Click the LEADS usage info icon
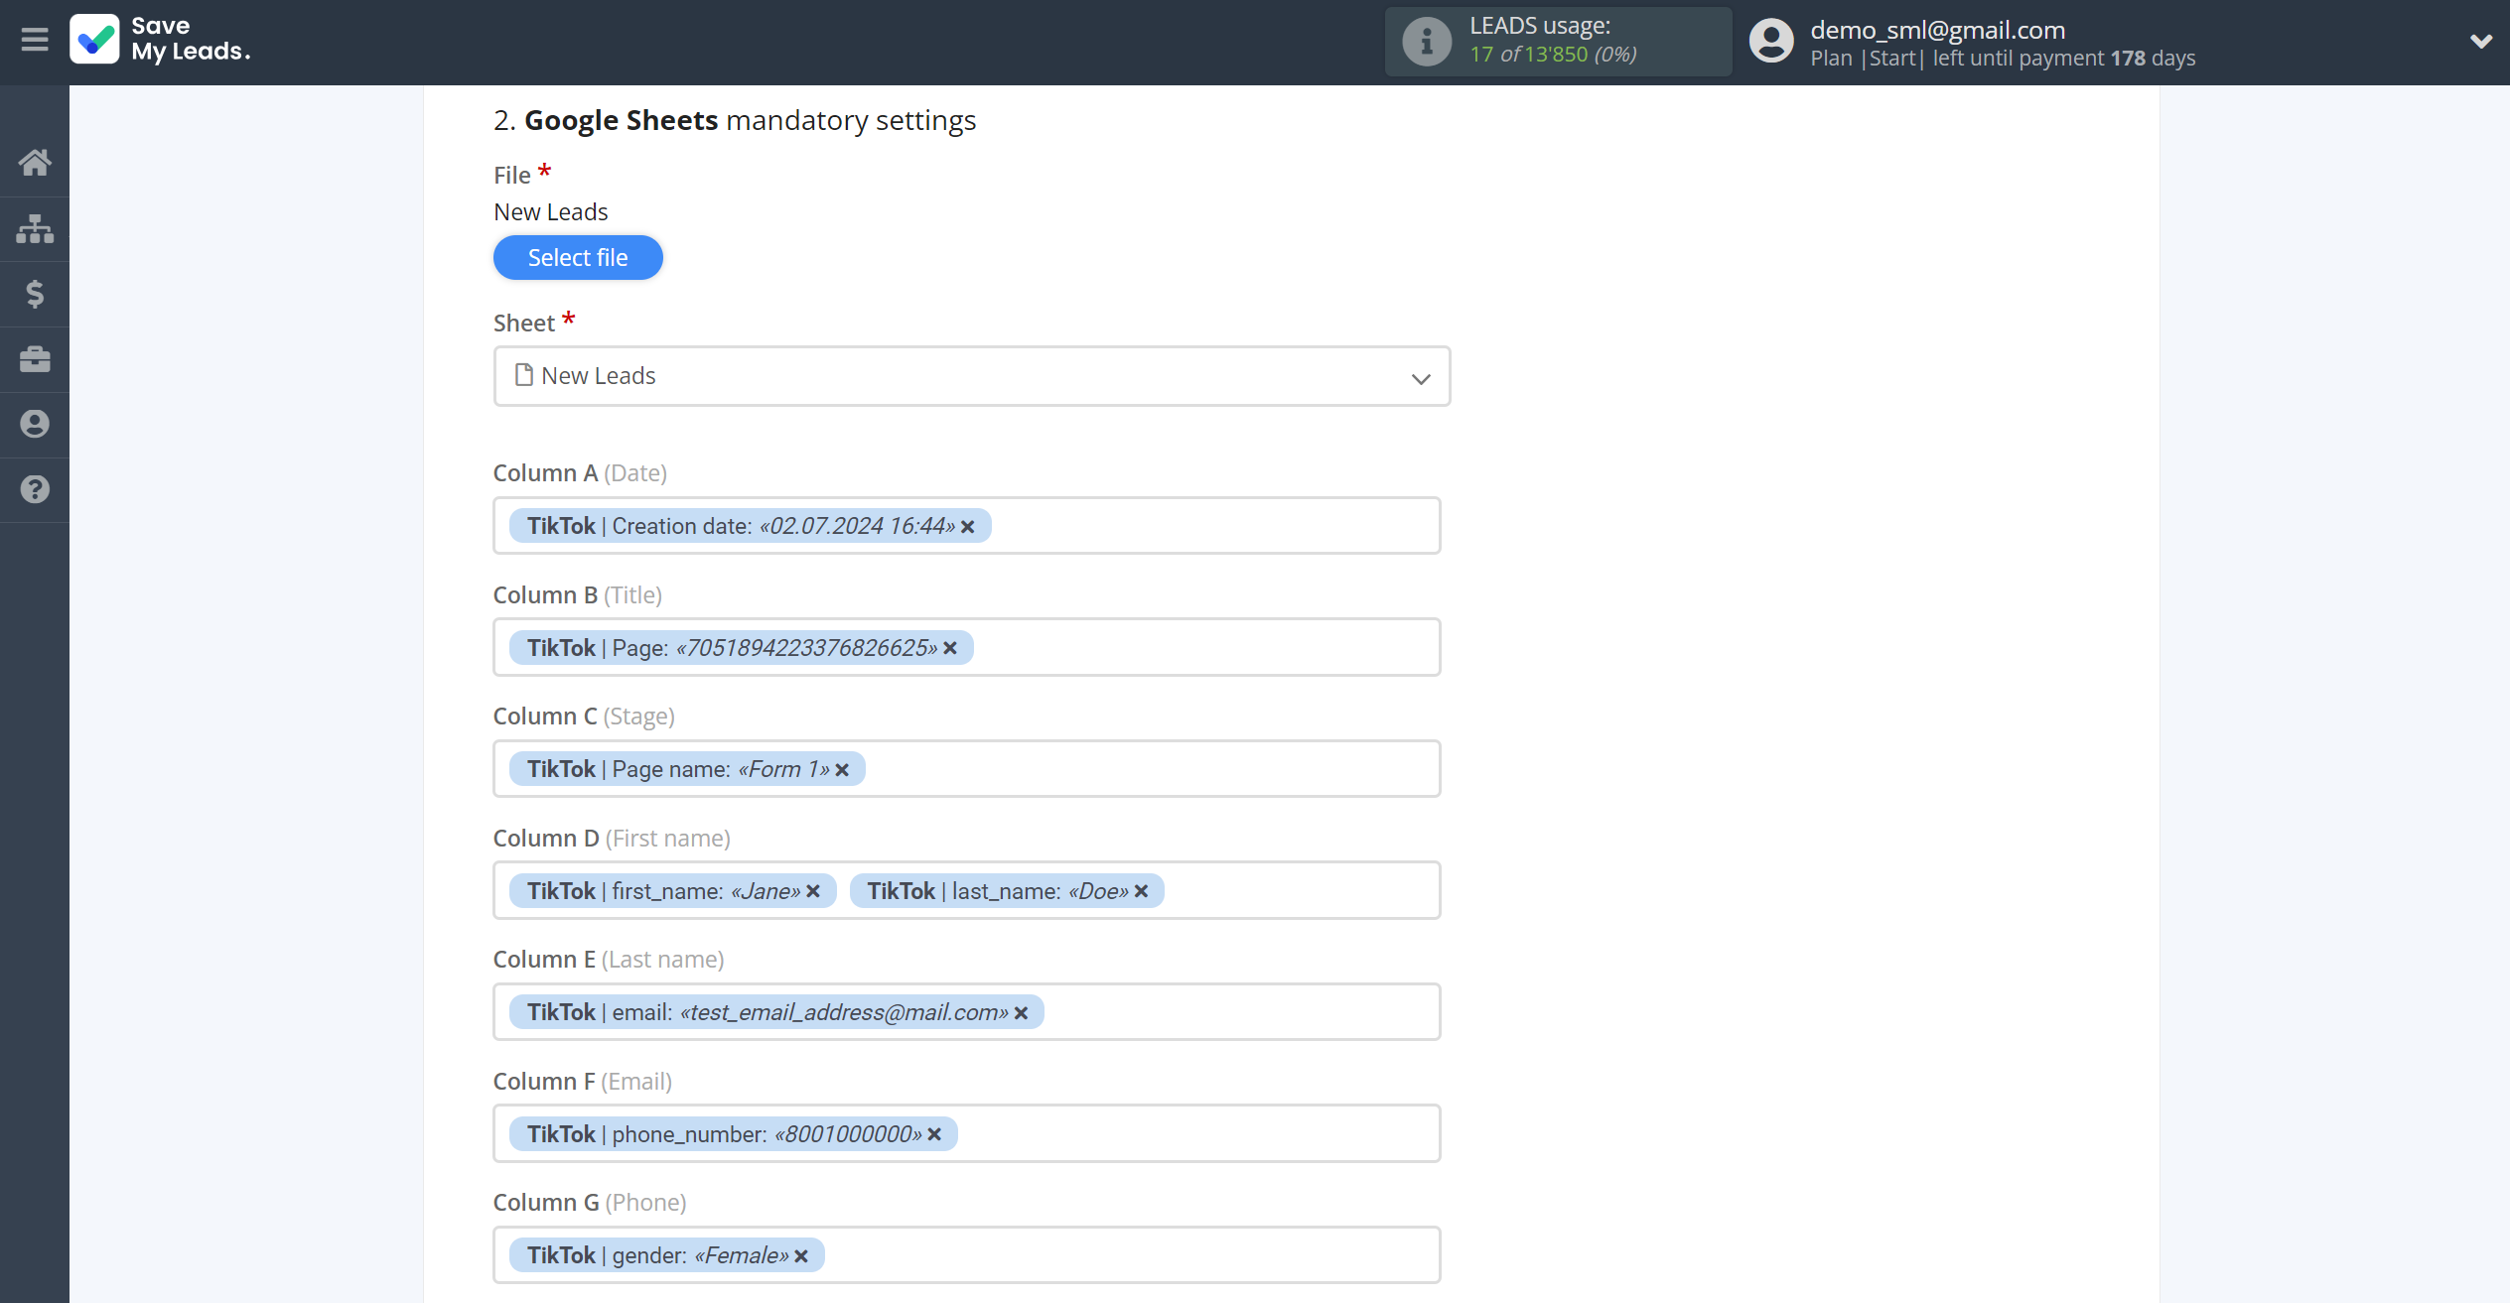 pyautogui.click(x=1427, y=42)
